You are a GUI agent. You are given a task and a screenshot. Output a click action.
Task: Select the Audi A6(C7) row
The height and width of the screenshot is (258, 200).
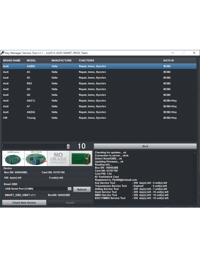pyautogui.click(x=100, y=101)
